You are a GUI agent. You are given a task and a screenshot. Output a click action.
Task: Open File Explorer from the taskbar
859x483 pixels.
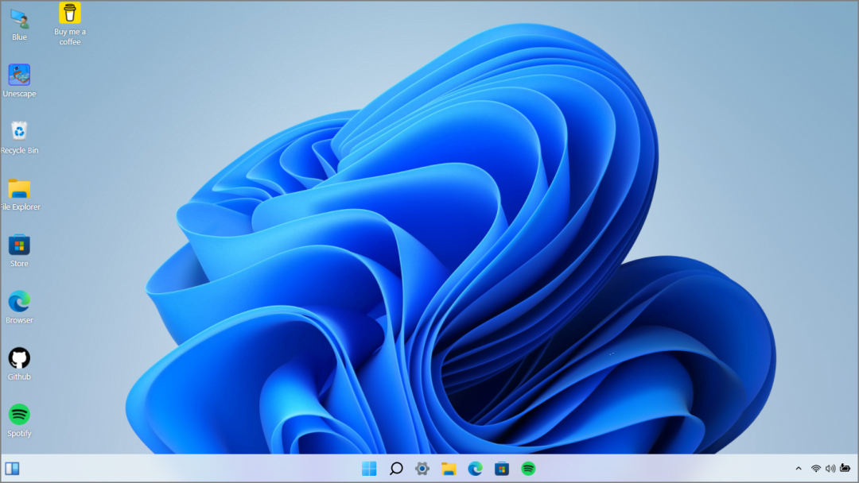(x=449, y=469)
